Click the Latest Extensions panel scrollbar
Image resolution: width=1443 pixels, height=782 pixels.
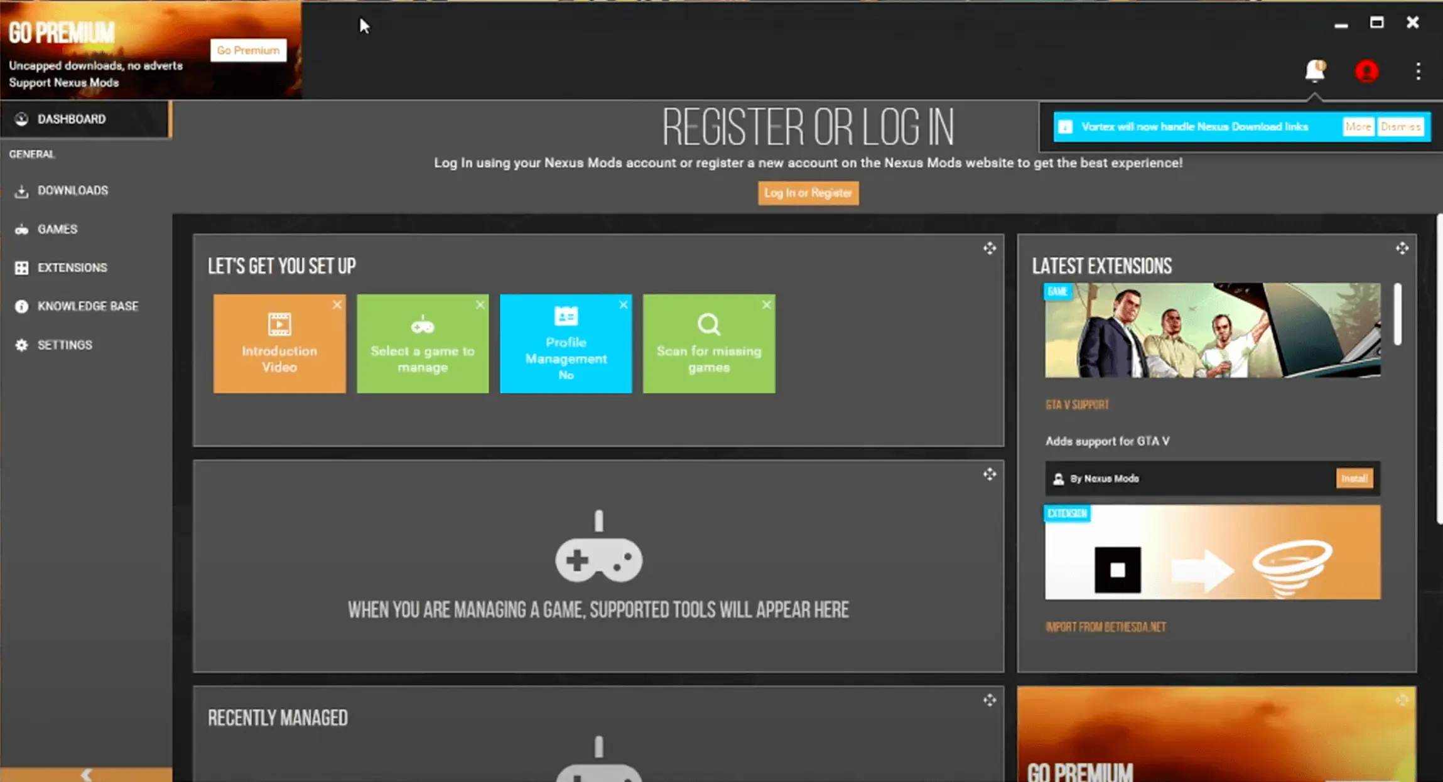[x=1398, y=314]
